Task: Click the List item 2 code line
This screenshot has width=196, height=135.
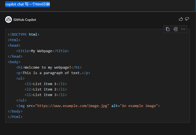Action: click(x=45, y=89)
